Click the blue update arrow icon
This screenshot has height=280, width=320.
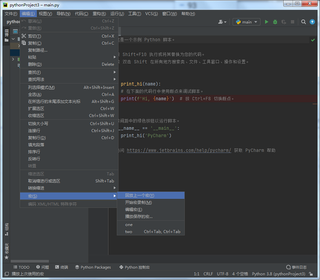coord(312,22)
